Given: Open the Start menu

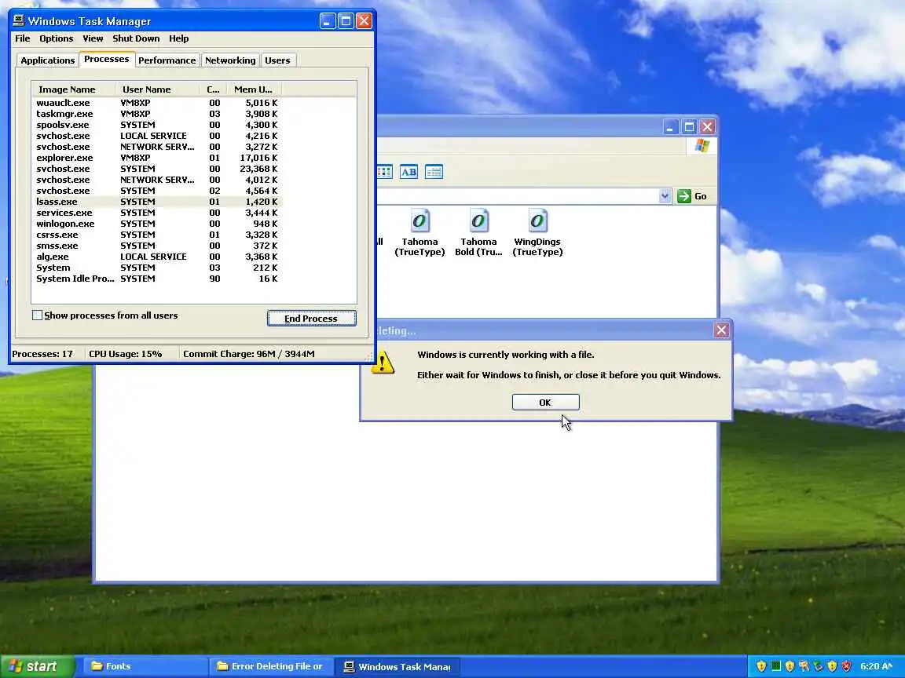Looking at the screenshot, I should pyautogui.click(x=37, y=666).
